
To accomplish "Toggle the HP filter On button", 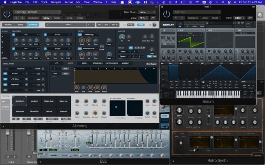I will click(x=80, y=49).
